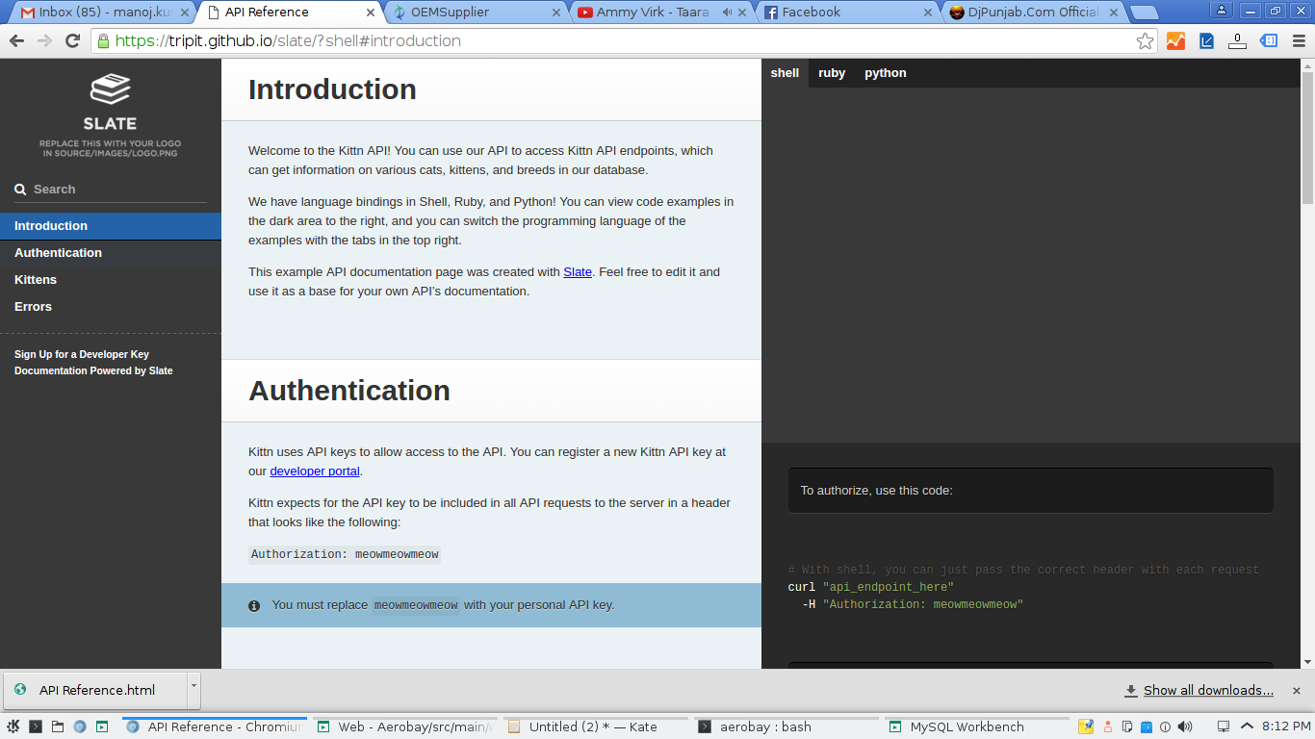
Task: Open the KDE application launcher
Action: pos(13,726)
